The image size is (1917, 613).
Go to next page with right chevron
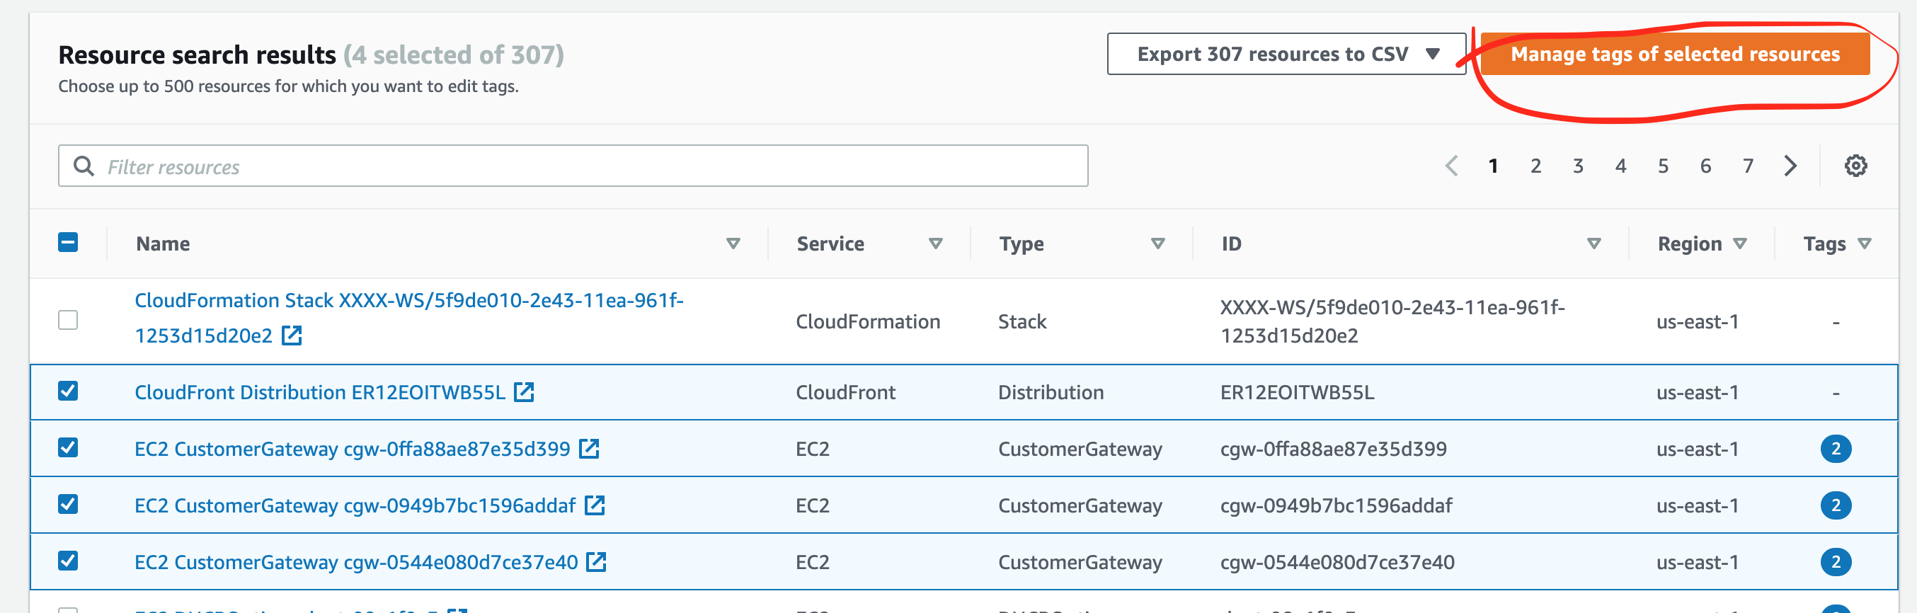coord(1790,166)
